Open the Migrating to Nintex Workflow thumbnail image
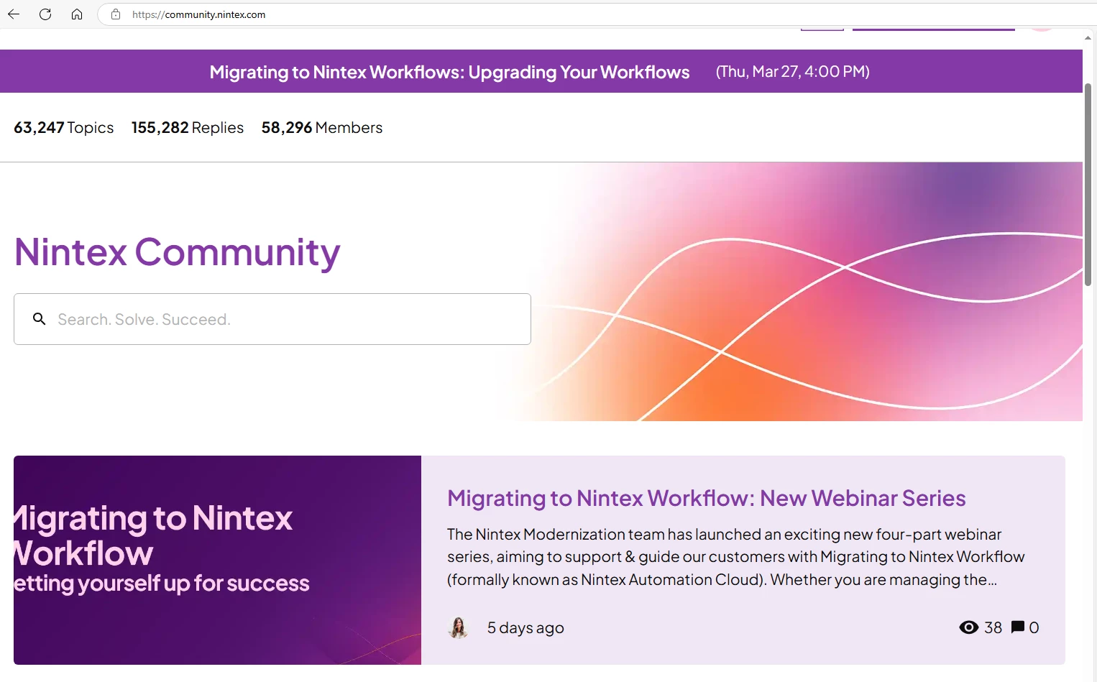The height and width of the screenshot is (682, 1097). (x=217, y=560)
